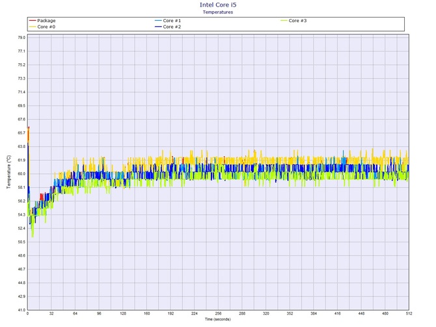Click the red Package legend color line
The height and width of the screenshot is (327, 436).
click(33, 21)
